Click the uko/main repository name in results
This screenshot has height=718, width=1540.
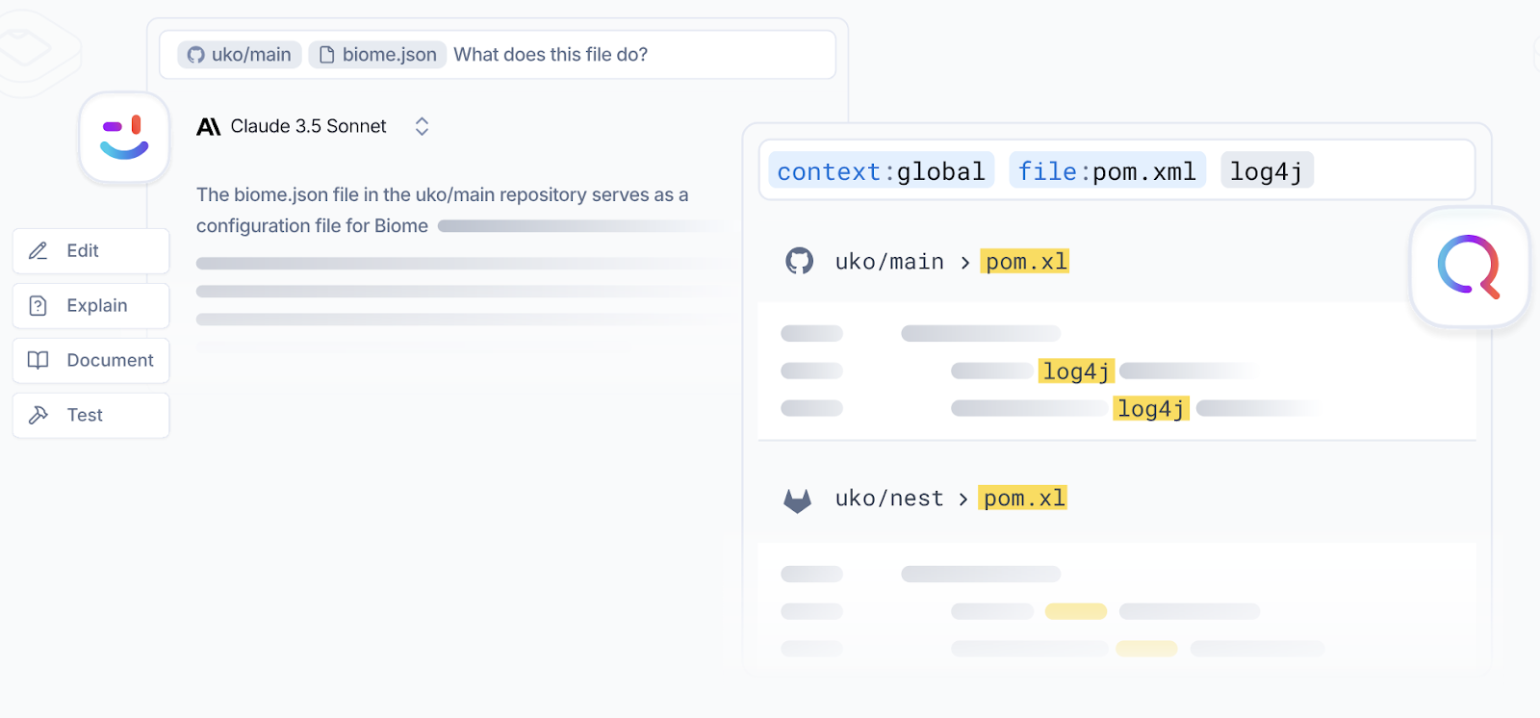pos(889,262)
